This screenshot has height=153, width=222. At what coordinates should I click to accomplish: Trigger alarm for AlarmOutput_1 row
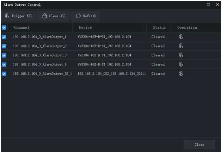181,37
